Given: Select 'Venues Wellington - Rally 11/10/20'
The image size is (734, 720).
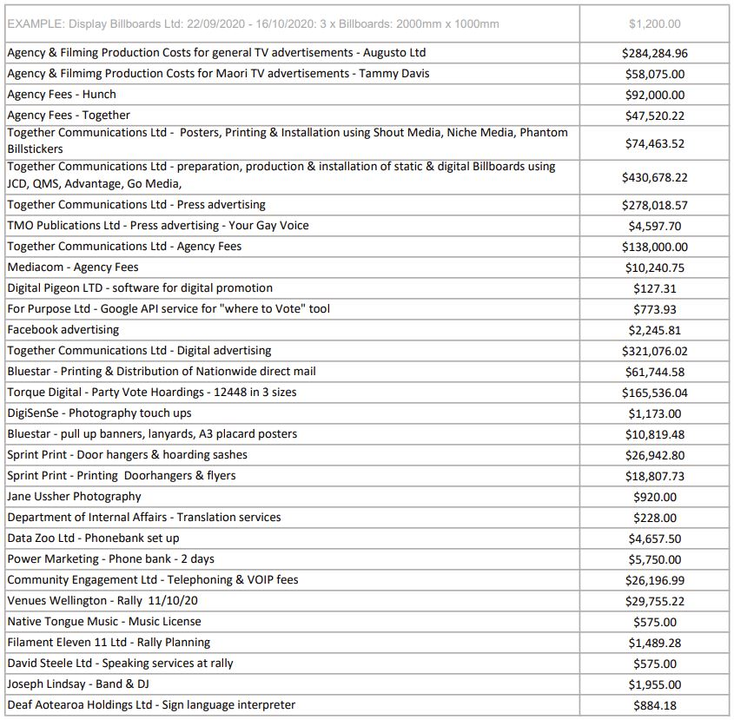Looking at the screenshot, I should click(102, 600).
